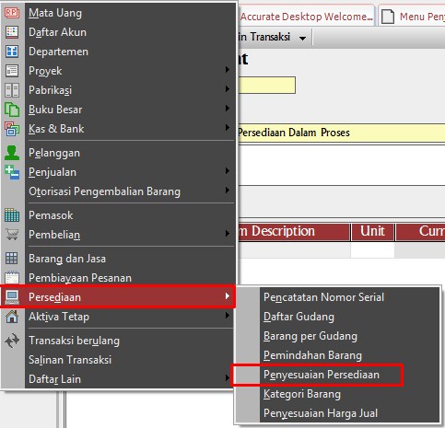Click the Transaksi berulang arrows icon
The width and height of the screenshot is (445, 428).
[x=12, y=341]
